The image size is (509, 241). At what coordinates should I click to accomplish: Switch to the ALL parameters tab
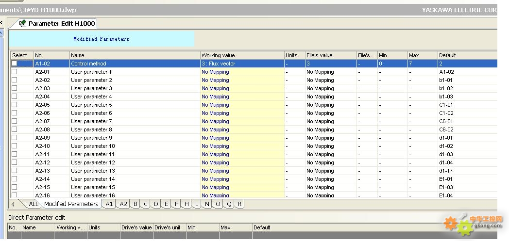33,204
